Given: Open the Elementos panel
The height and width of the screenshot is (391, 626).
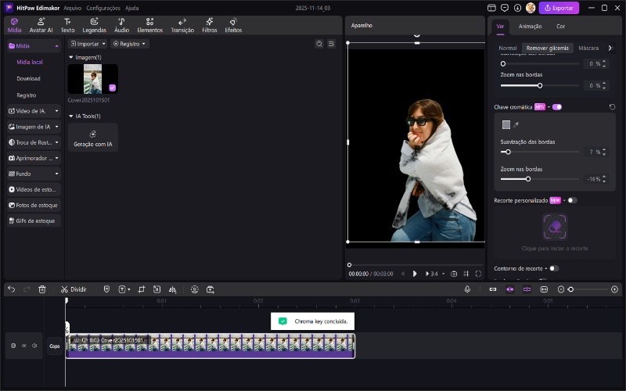Looking at the screenshot, I should coord(149,25).
